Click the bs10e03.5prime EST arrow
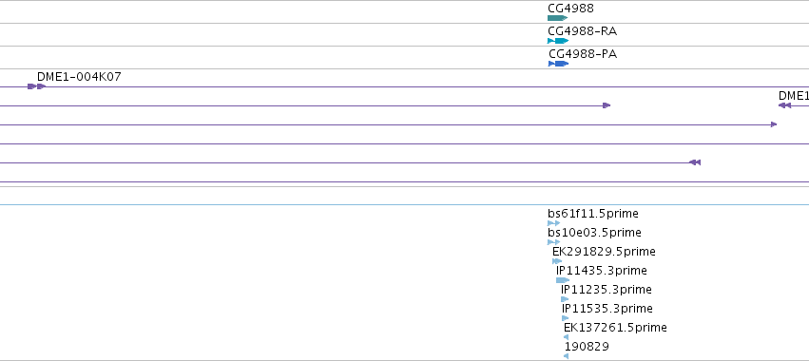This screenshot has height=361, width=809. (x=553, y=242)
